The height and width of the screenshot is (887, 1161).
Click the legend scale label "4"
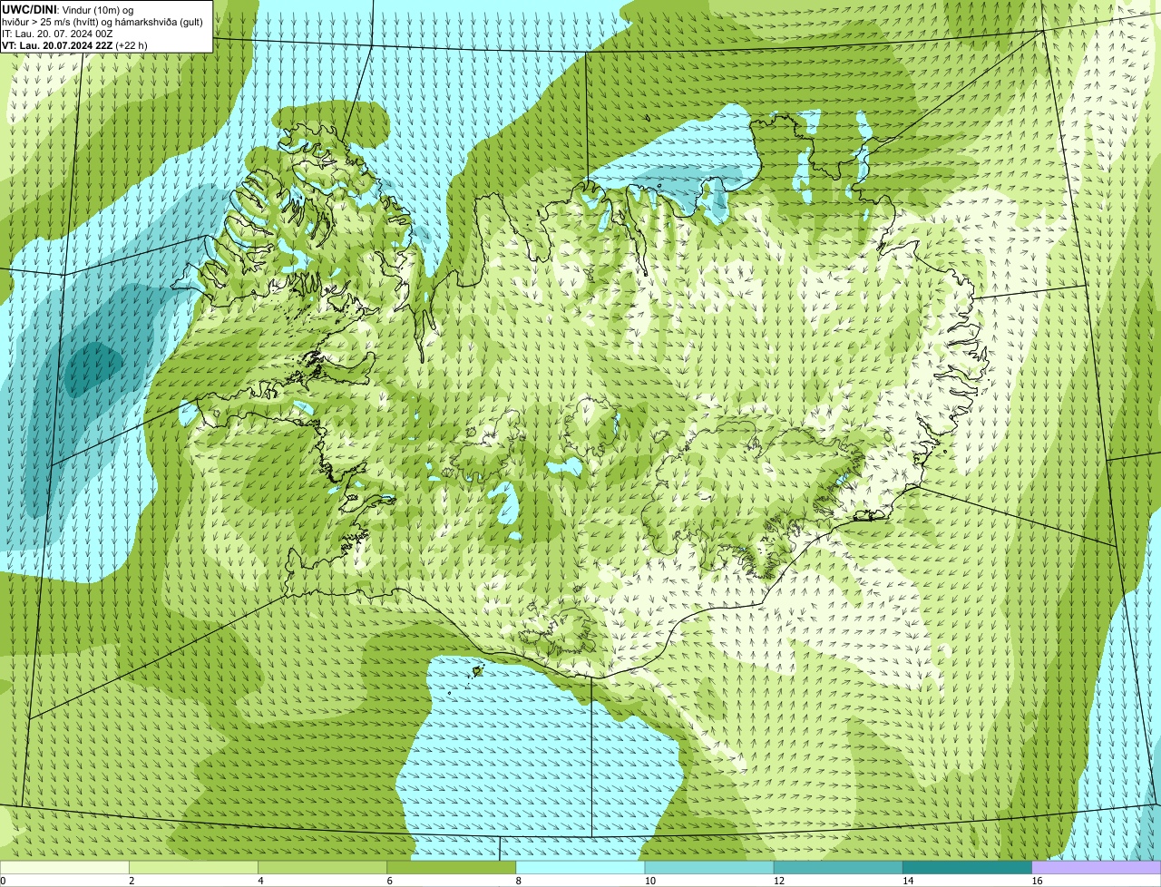pyautogui.click(x=260, y=881)
